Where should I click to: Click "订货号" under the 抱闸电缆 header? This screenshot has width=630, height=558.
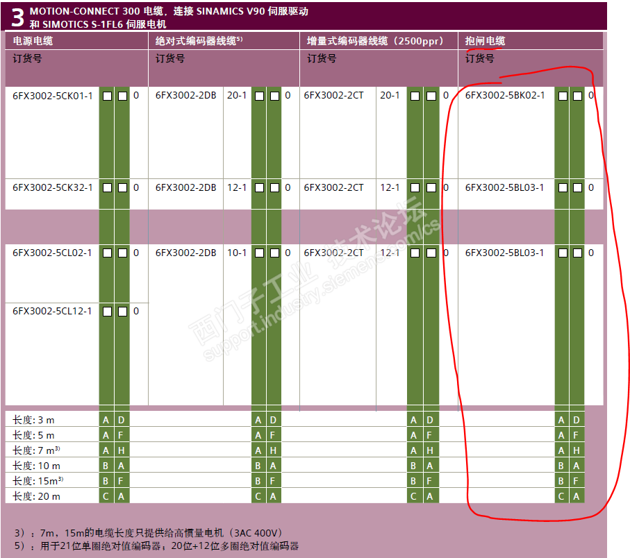coord(480,58)
